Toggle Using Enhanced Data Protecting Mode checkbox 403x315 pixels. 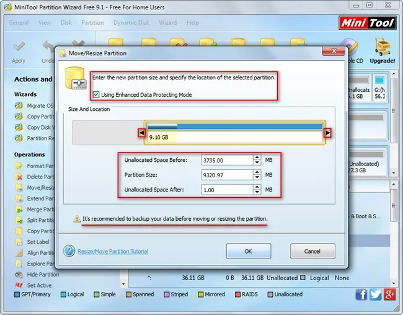(96, 95)
